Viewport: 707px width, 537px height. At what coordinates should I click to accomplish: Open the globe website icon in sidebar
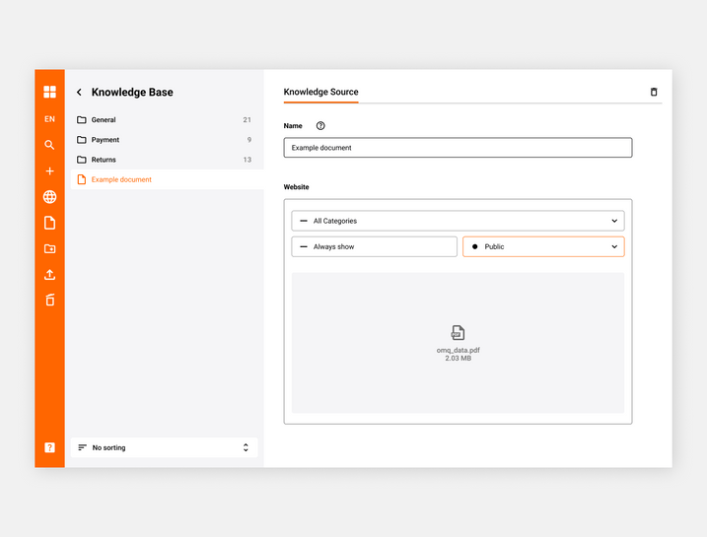(49, 197)
